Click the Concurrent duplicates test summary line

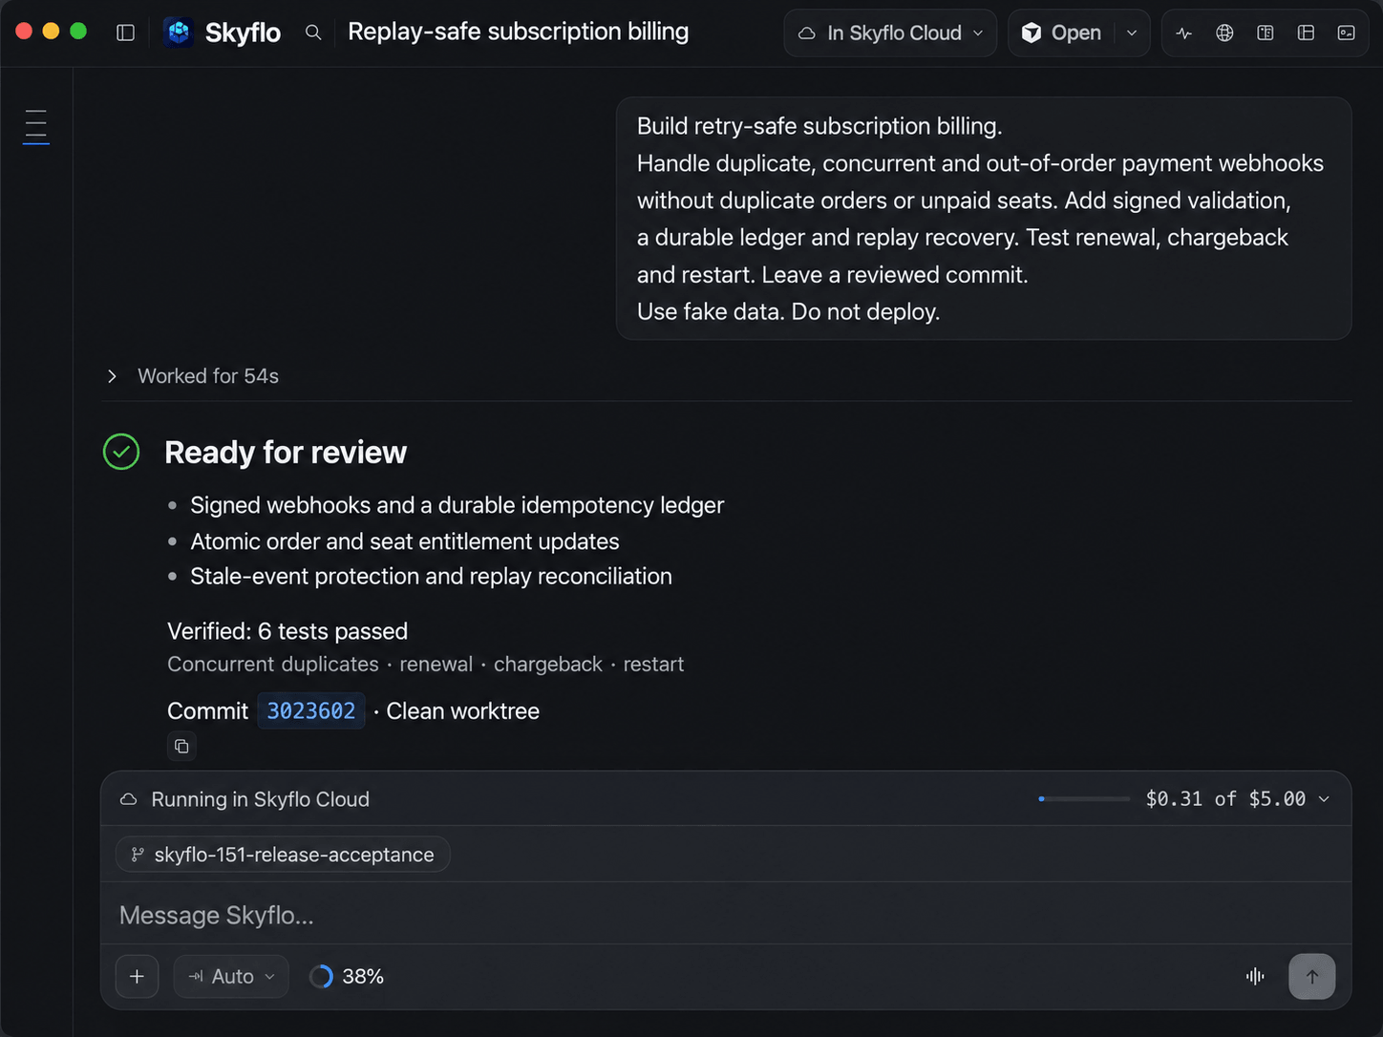[426, 664]
